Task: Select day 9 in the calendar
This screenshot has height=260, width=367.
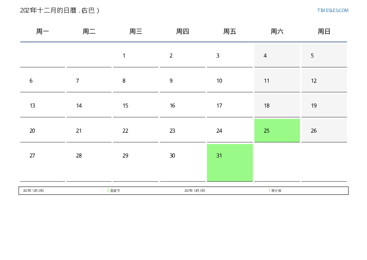Action: (x=183, y=81)
